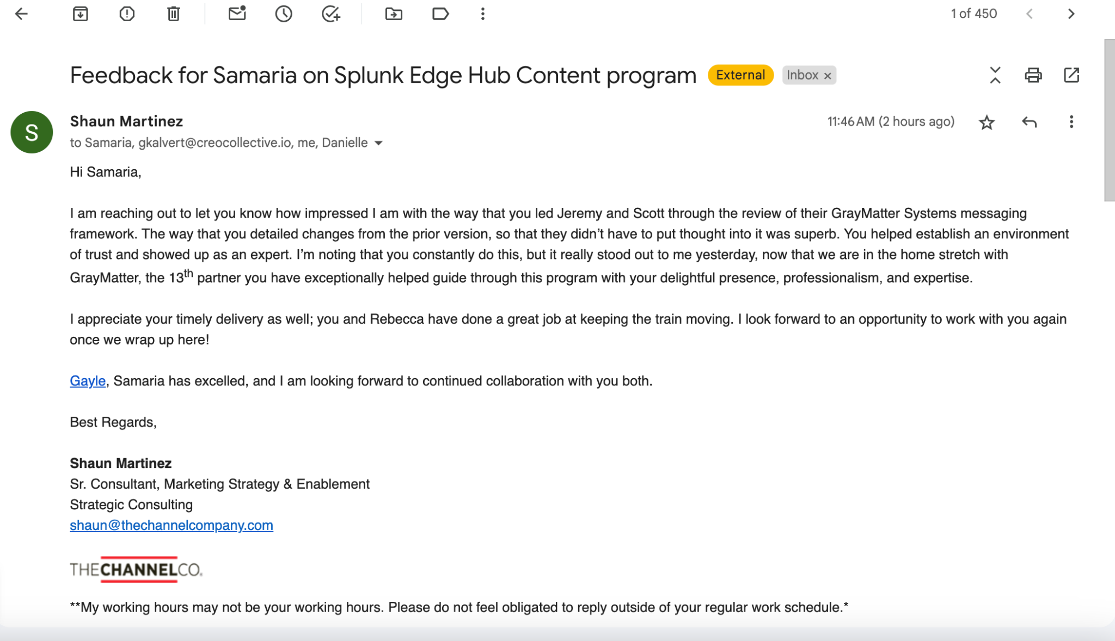1115x641 pixels.
Task: Report this email as spam
Action: pyautogui.click(x=127, y=14)
